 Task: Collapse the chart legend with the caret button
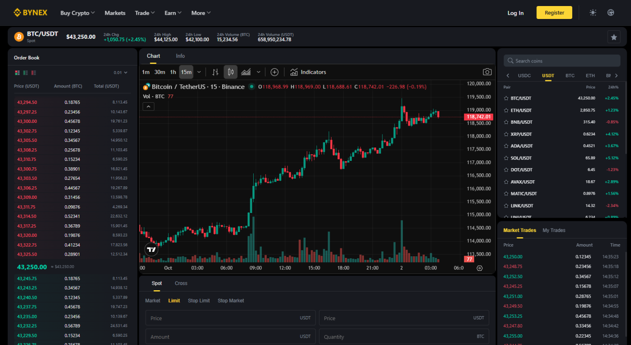148,107
